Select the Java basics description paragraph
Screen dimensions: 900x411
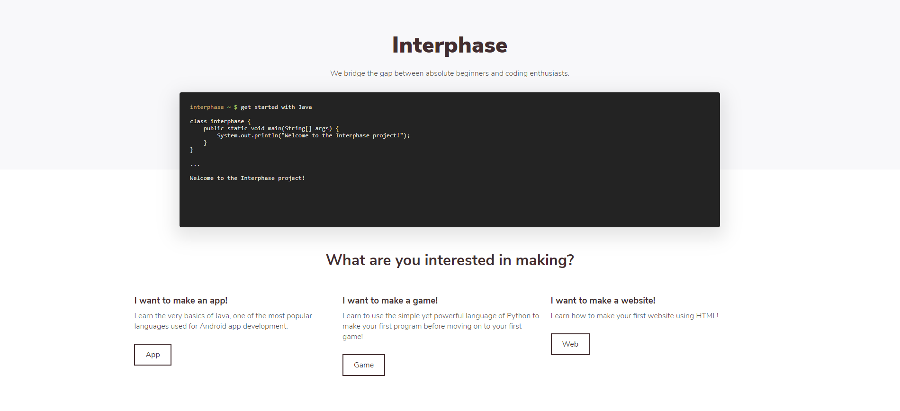[223, 321]
